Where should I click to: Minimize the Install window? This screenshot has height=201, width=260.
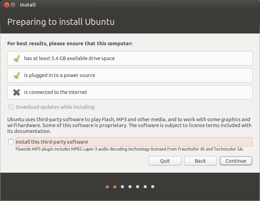[13, 5]
